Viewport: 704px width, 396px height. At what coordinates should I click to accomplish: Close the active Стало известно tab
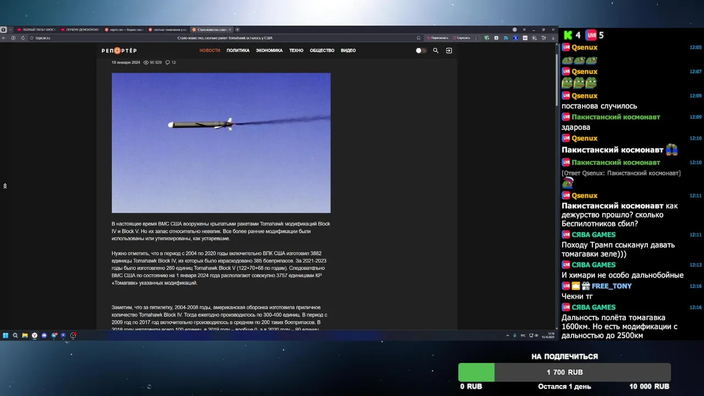[230, 30]
